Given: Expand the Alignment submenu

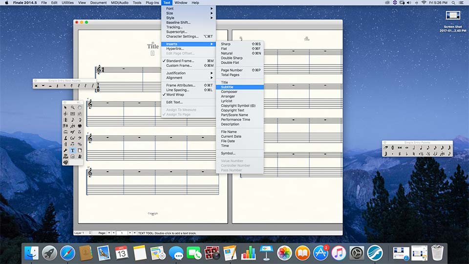Looking at the screenshot, I should coord(189,78).
